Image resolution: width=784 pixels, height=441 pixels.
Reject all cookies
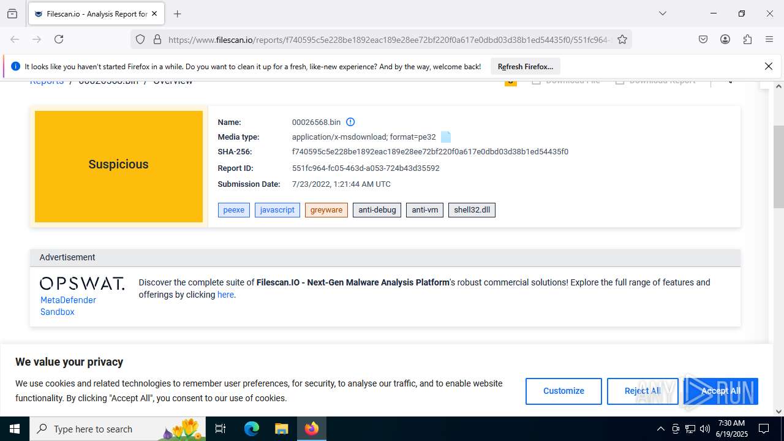[643, 391]
